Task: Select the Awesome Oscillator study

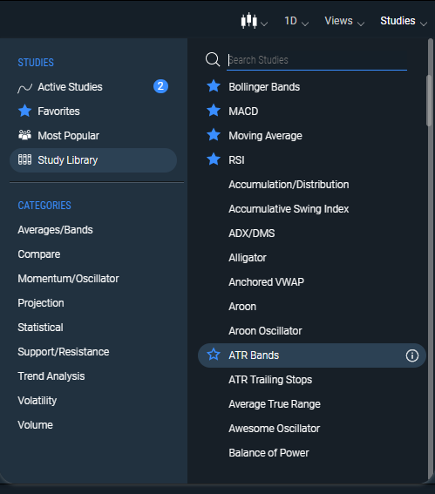Action: click(x=275, y=429)
